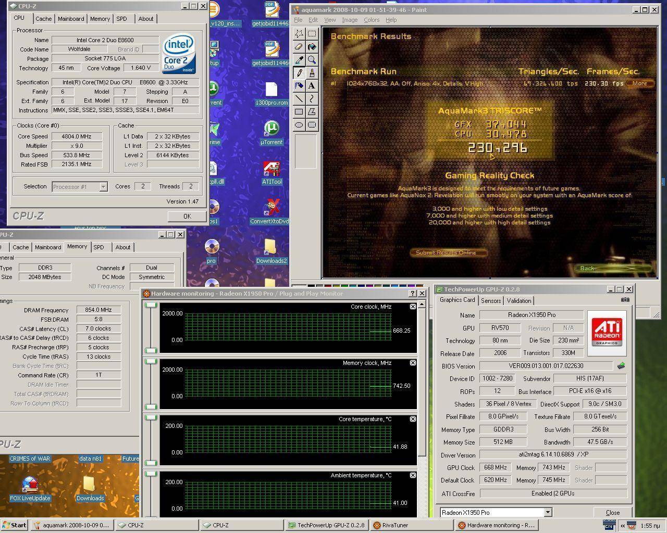Switch to the Sensors tab in GPU-Z
The height and width of the screenshot is (533, 667).
point(491,301)
